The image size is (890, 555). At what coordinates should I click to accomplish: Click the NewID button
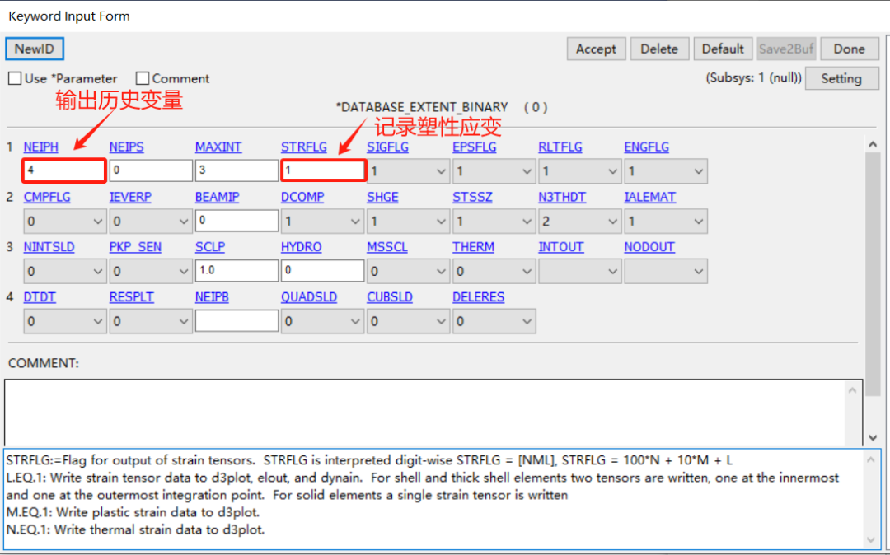click(35, 49)
